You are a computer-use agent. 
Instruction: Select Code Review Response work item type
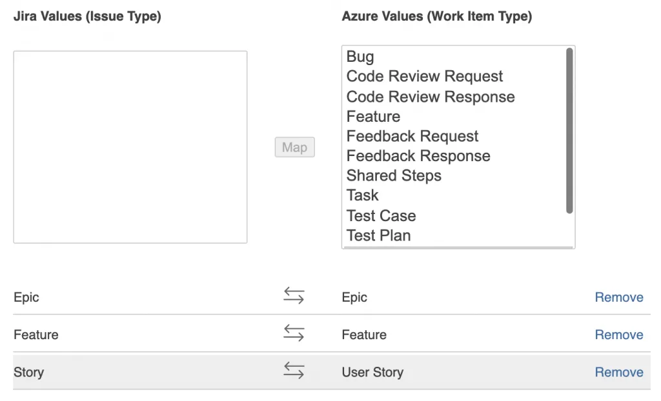coord(430,96)
